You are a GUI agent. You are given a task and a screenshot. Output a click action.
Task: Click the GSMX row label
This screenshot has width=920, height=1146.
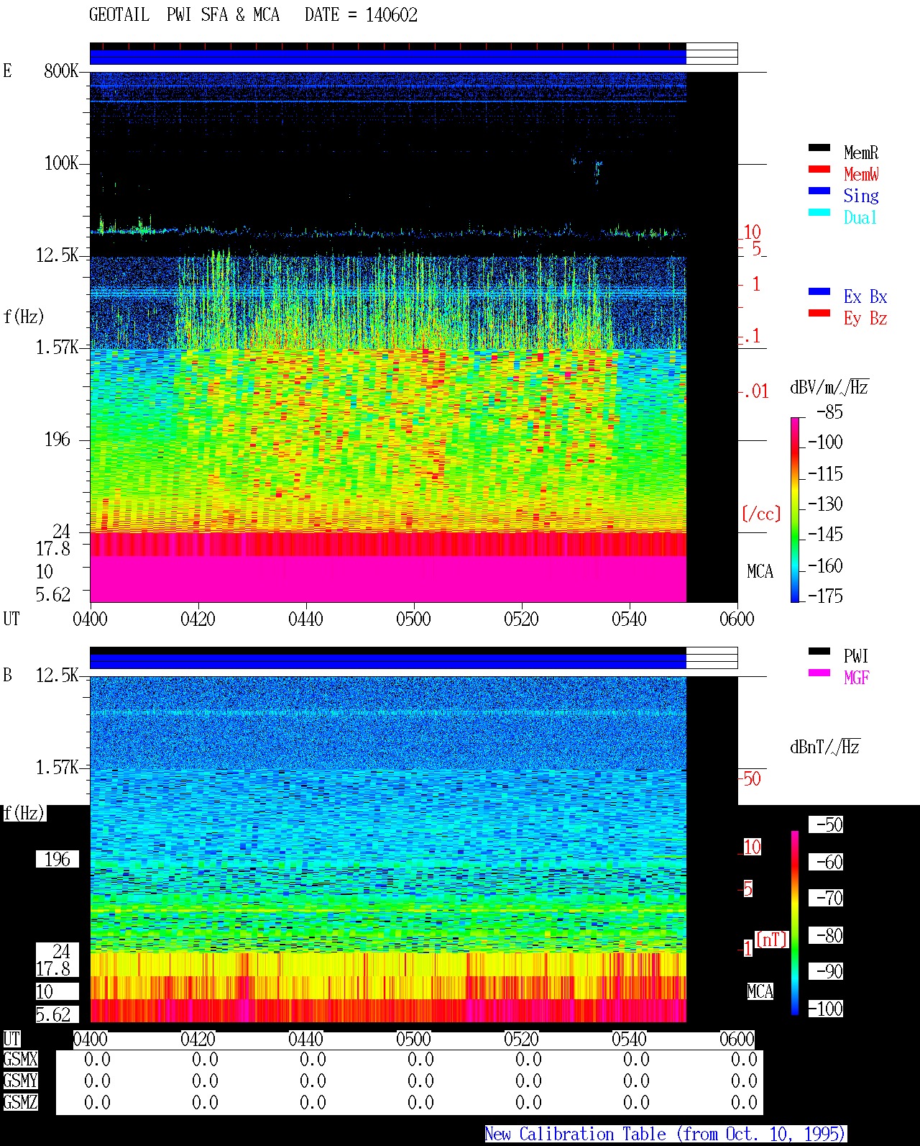point(20,1059)
